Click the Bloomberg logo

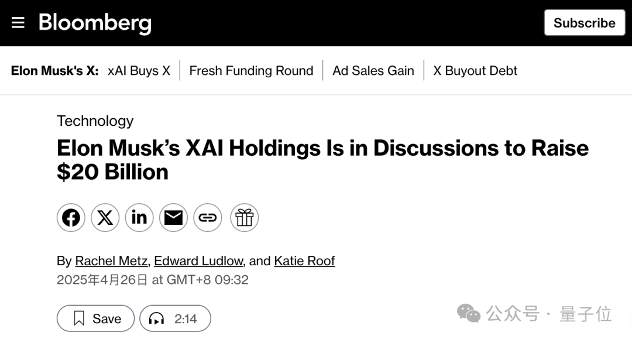95,23
